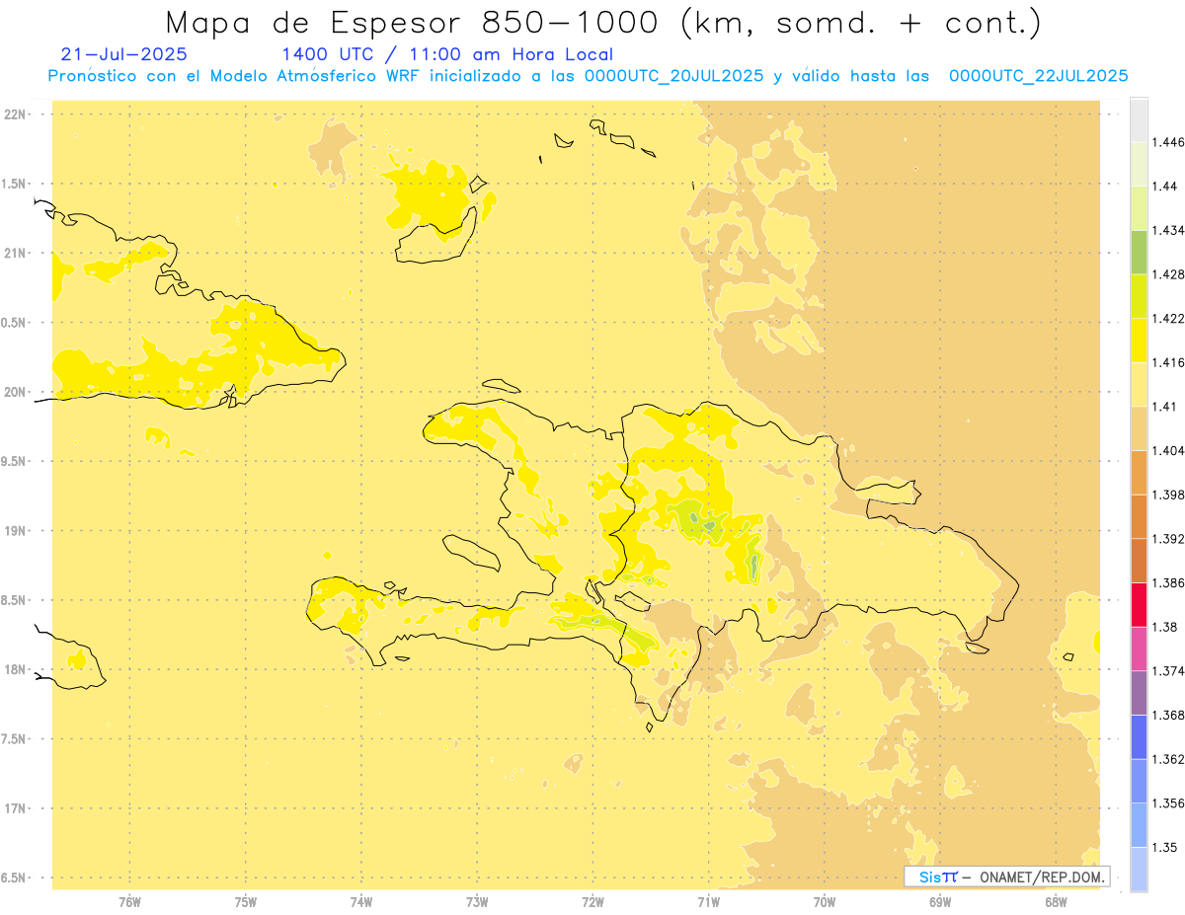Screen dimensions: 1185x915
Task: Click the legend value 1.428
Action: (1168, 274)
